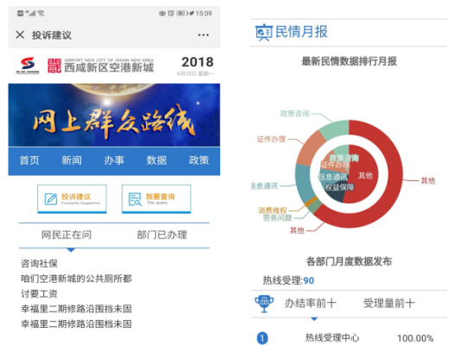Open the 讨要工资 question link
The image size is (454, 364).
(x=39, y=293)
